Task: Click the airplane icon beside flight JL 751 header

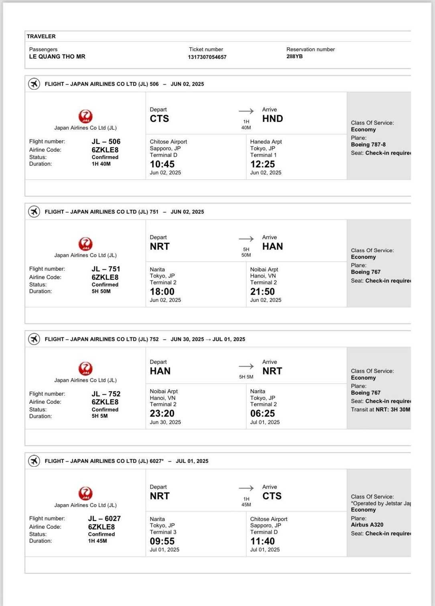Action: 34,211
